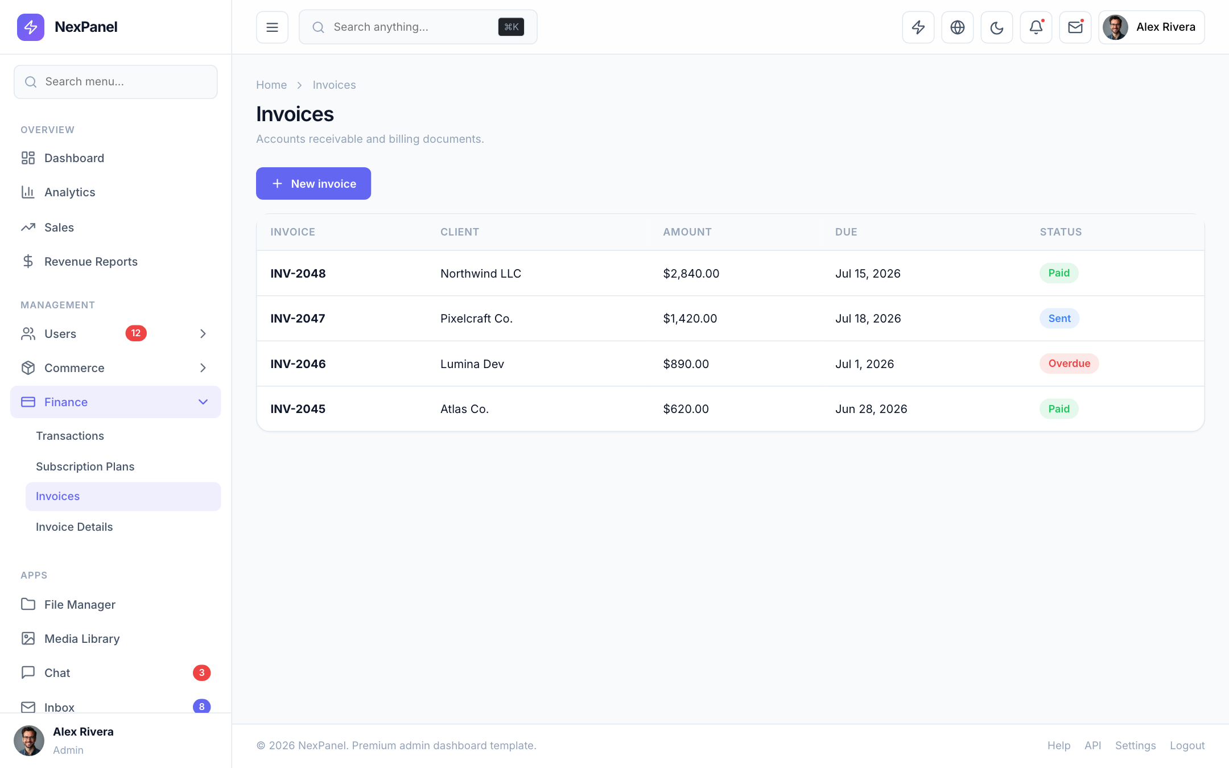Click Logout in the footer
The height and width of the screenshot is (768, 1229).
pos(1187,746)
